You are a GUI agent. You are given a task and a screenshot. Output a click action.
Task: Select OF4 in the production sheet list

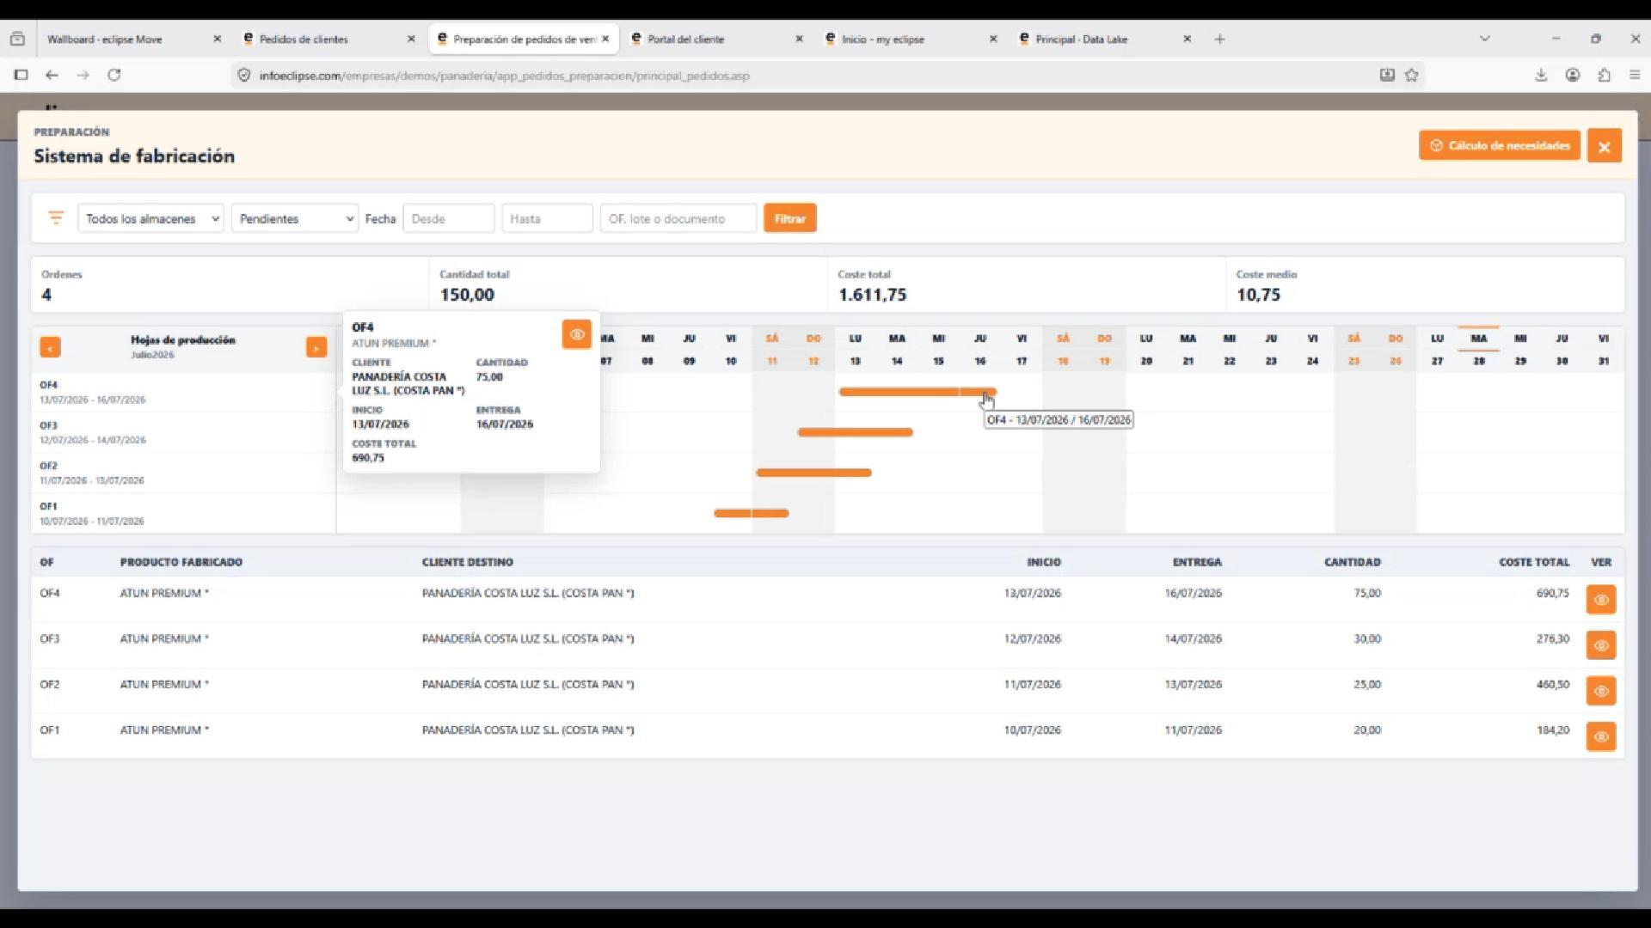tap(184, 392)
